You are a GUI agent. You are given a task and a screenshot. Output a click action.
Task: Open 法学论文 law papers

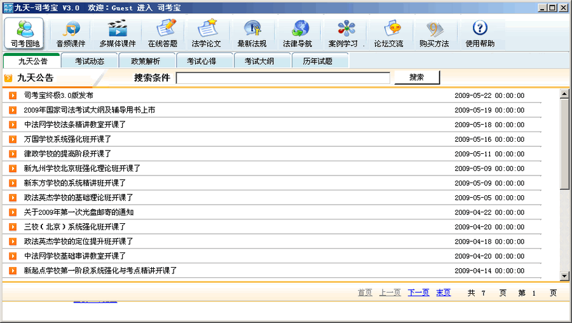207,33
